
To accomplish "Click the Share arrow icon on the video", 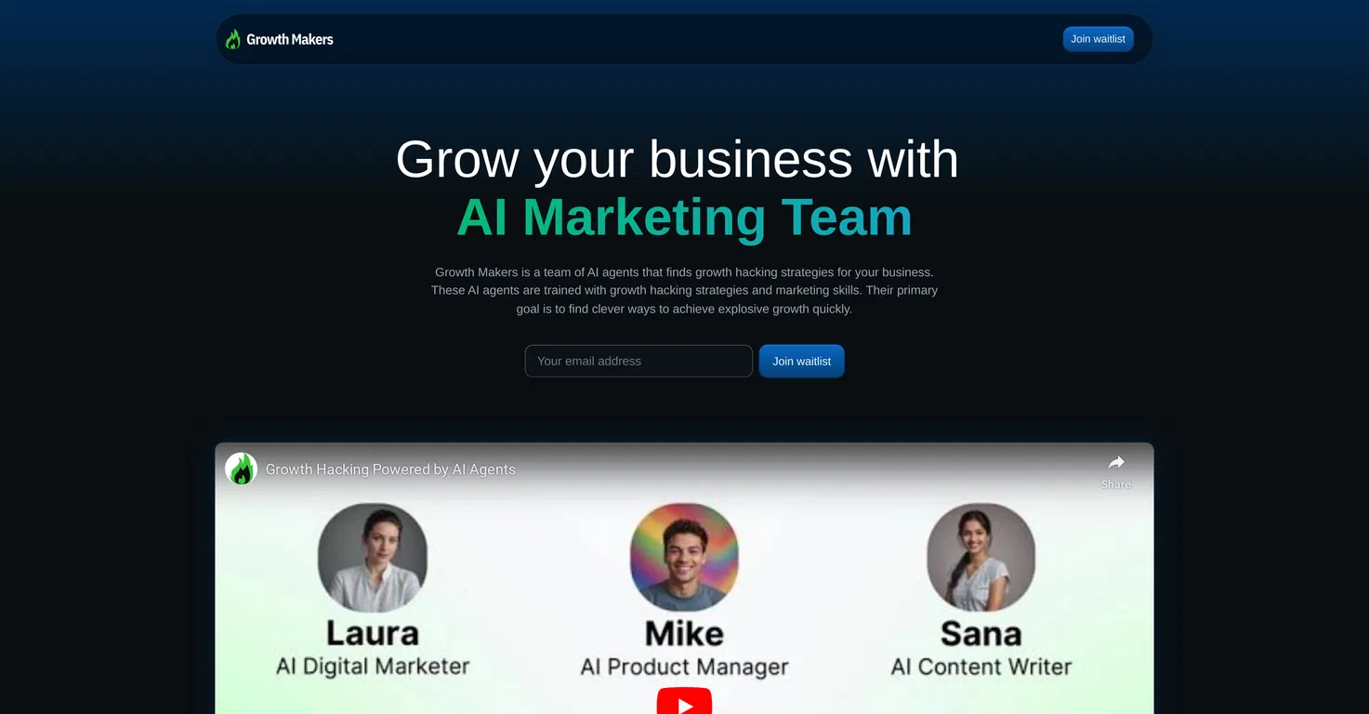I will tap(1116, 463).
